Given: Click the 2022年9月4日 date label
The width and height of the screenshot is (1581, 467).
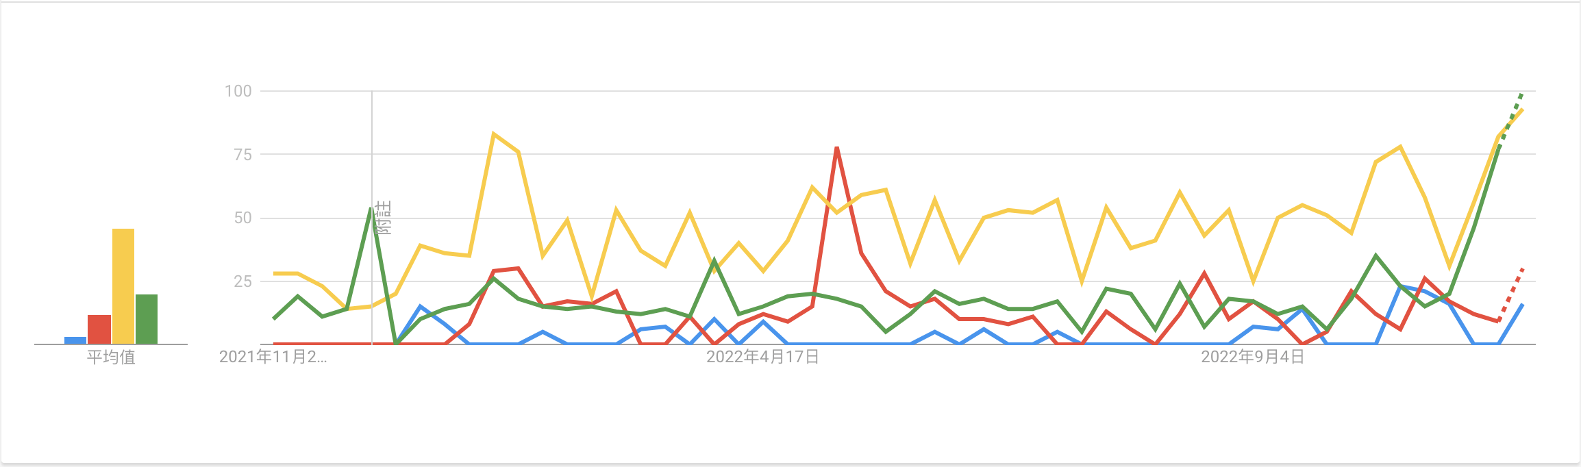Looking at the screenshot, I should tap(1252, 357).
